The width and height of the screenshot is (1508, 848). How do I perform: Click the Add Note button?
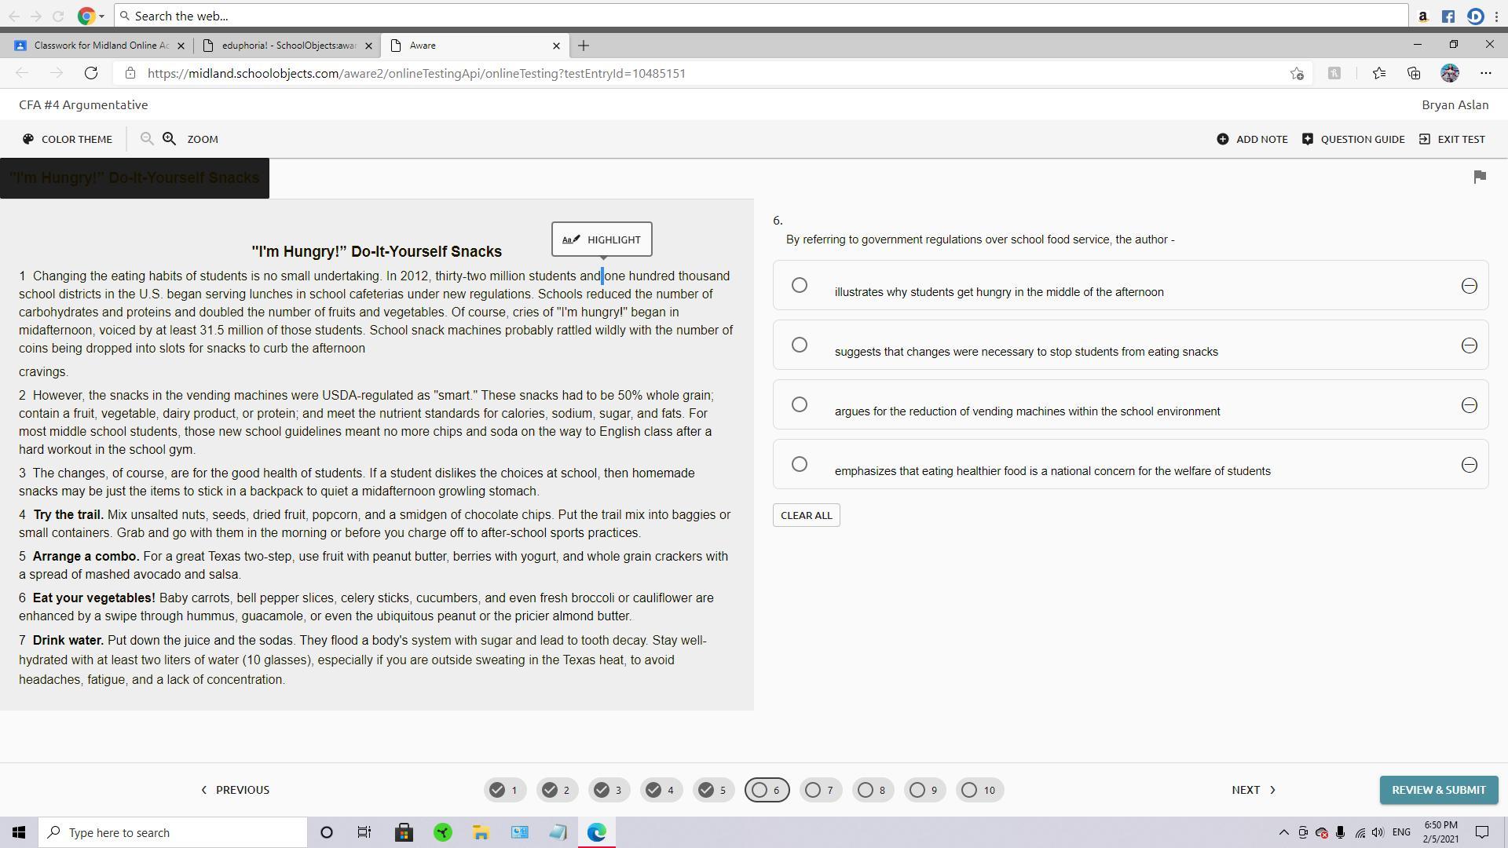[1252, 139]
